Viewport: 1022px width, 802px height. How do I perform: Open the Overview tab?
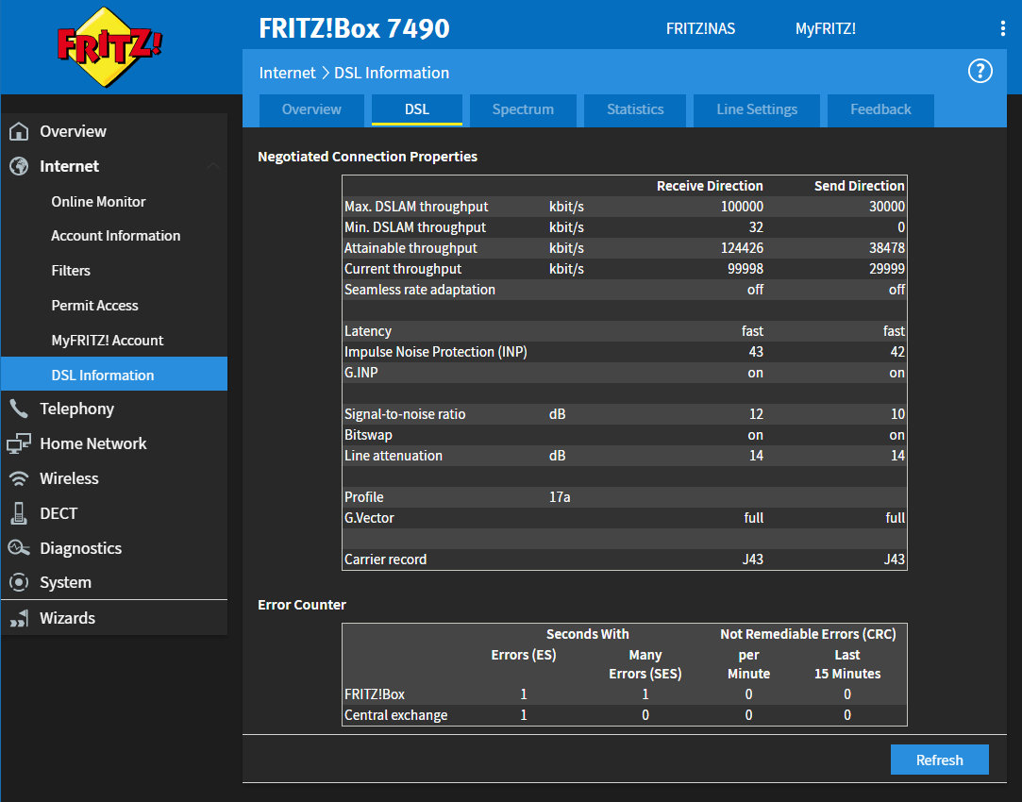(311, 109)
